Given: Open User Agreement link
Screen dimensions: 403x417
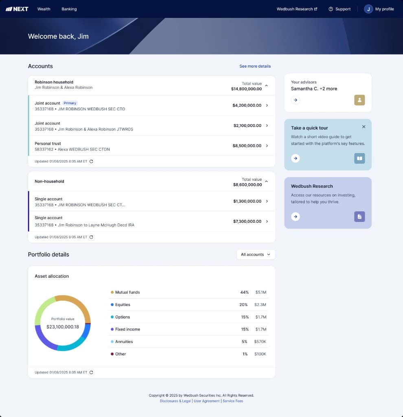Looking at the screenshot, I should coord(206,401).
